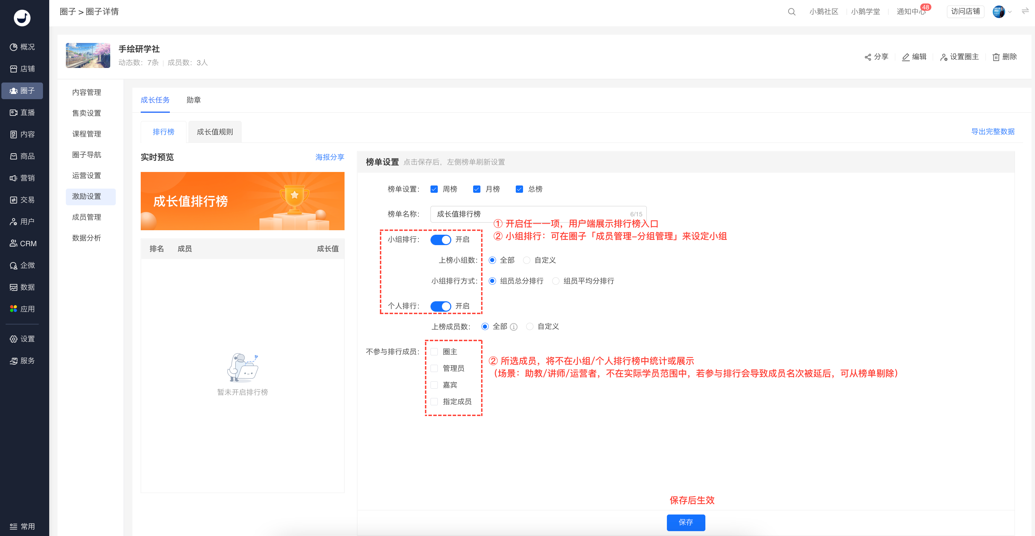Viewport: 1035px width, 536px height.
Task: Select 全部 for 上榜成员数
Action: tap(485, 327)
